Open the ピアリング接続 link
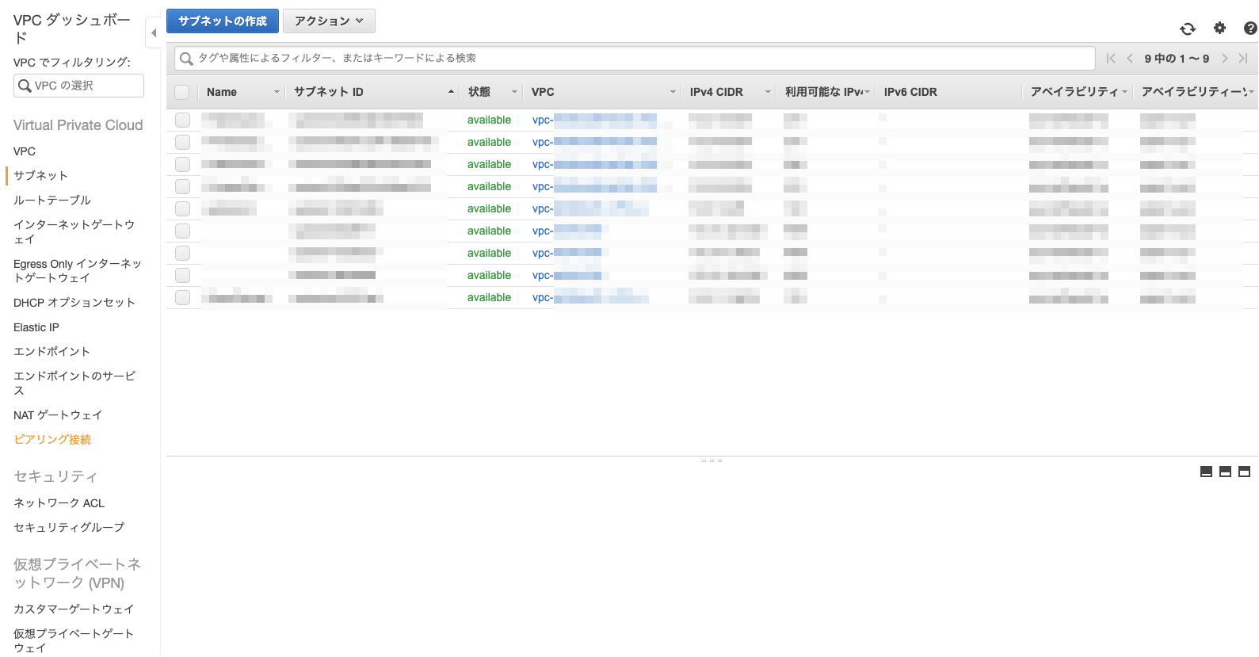Viewport: 1259px width, 657px height. [x=52, y=439]
